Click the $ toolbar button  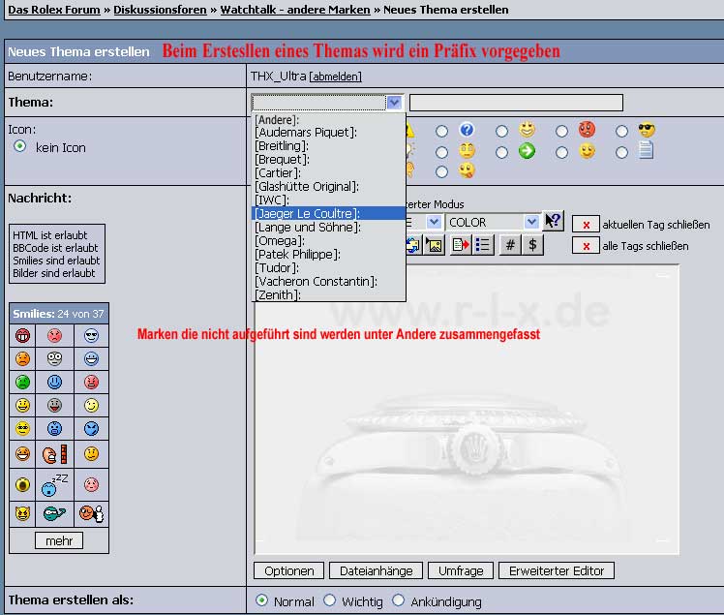tap(532, 245)
